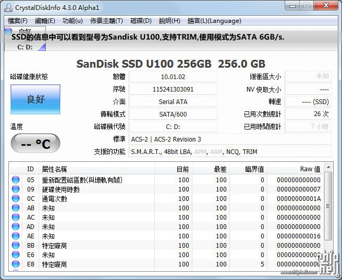Minimize the CrystalDiskInfo window

pyautogui.click(x=292, y=6)
